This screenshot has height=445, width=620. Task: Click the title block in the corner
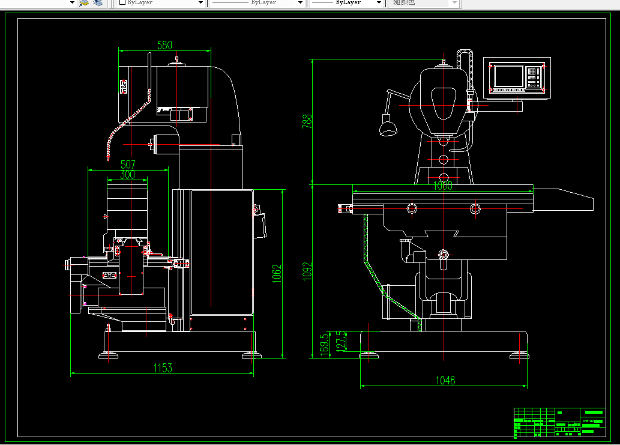[559, 422]
